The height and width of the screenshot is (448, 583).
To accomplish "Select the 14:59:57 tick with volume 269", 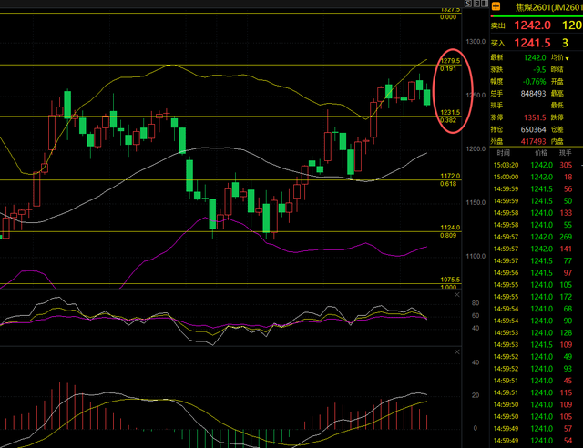I will coord(537,237).
